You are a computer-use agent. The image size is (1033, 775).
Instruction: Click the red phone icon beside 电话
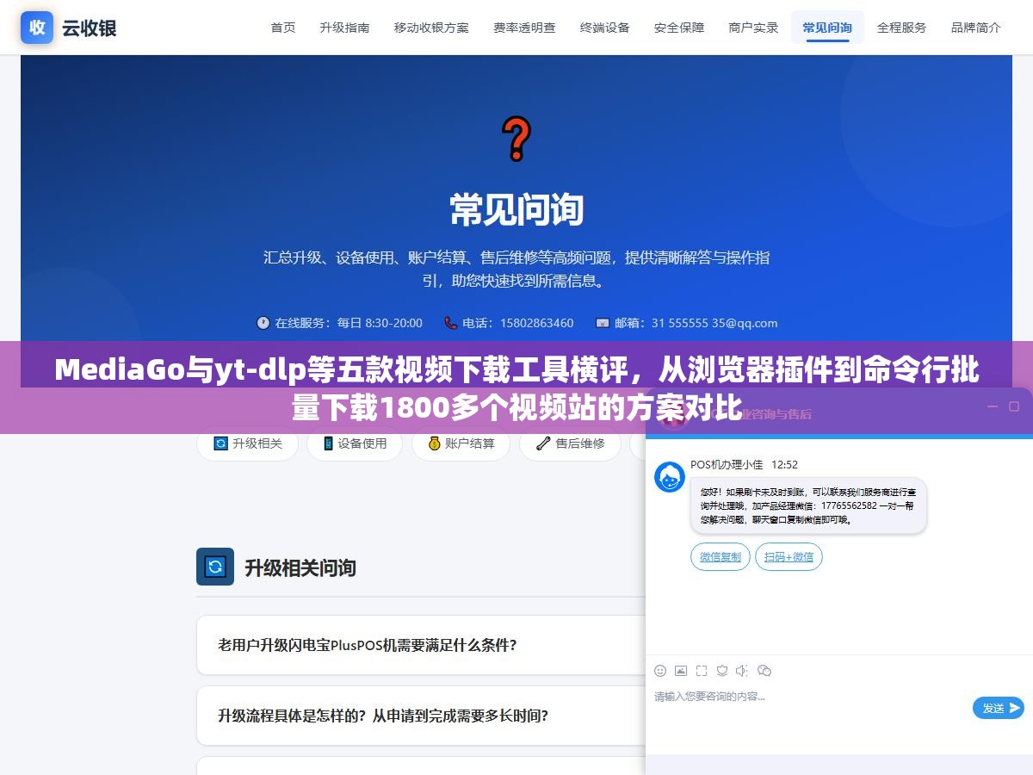tap(451, 323)
